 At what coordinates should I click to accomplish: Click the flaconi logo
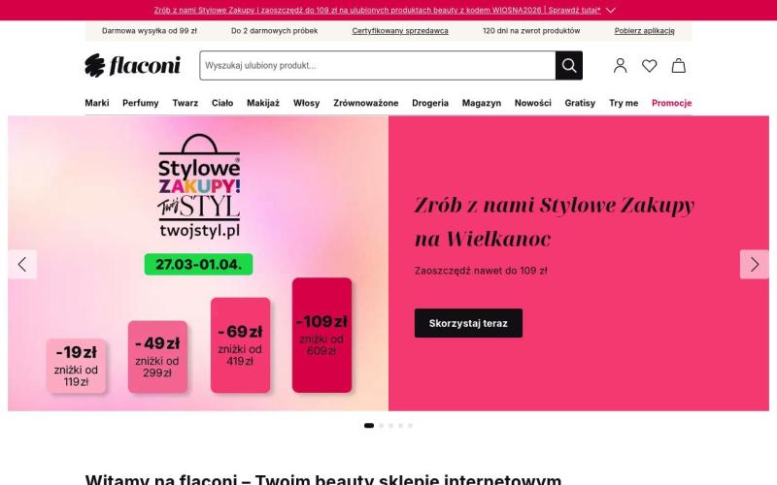click(x=132, y=65)
